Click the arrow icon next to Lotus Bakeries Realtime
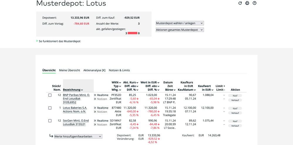The height and width of the screenshot is (145, 293). pyautogui.click(x=95, y=108)
